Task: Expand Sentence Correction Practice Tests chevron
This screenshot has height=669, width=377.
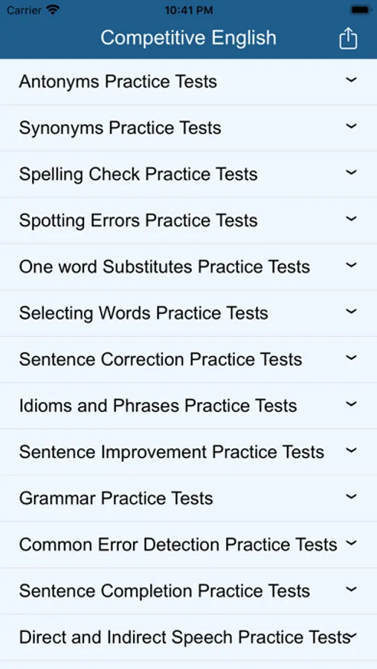Action: [351, 358]
